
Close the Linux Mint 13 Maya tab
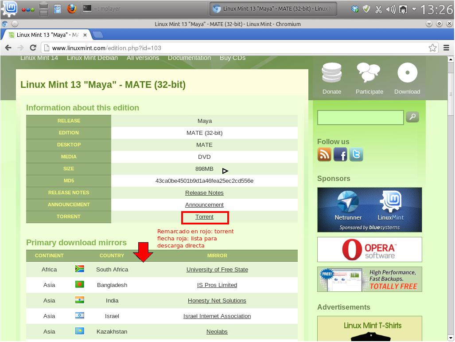click(x=85, y=35)
